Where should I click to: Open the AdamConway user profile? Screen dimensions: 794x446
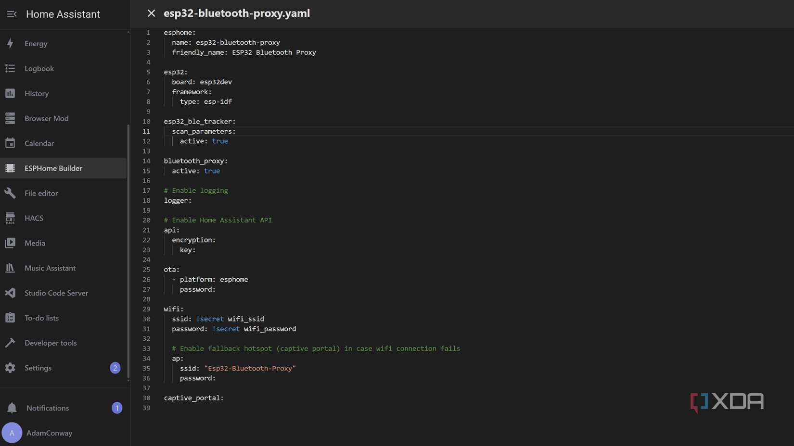(49, 433)
